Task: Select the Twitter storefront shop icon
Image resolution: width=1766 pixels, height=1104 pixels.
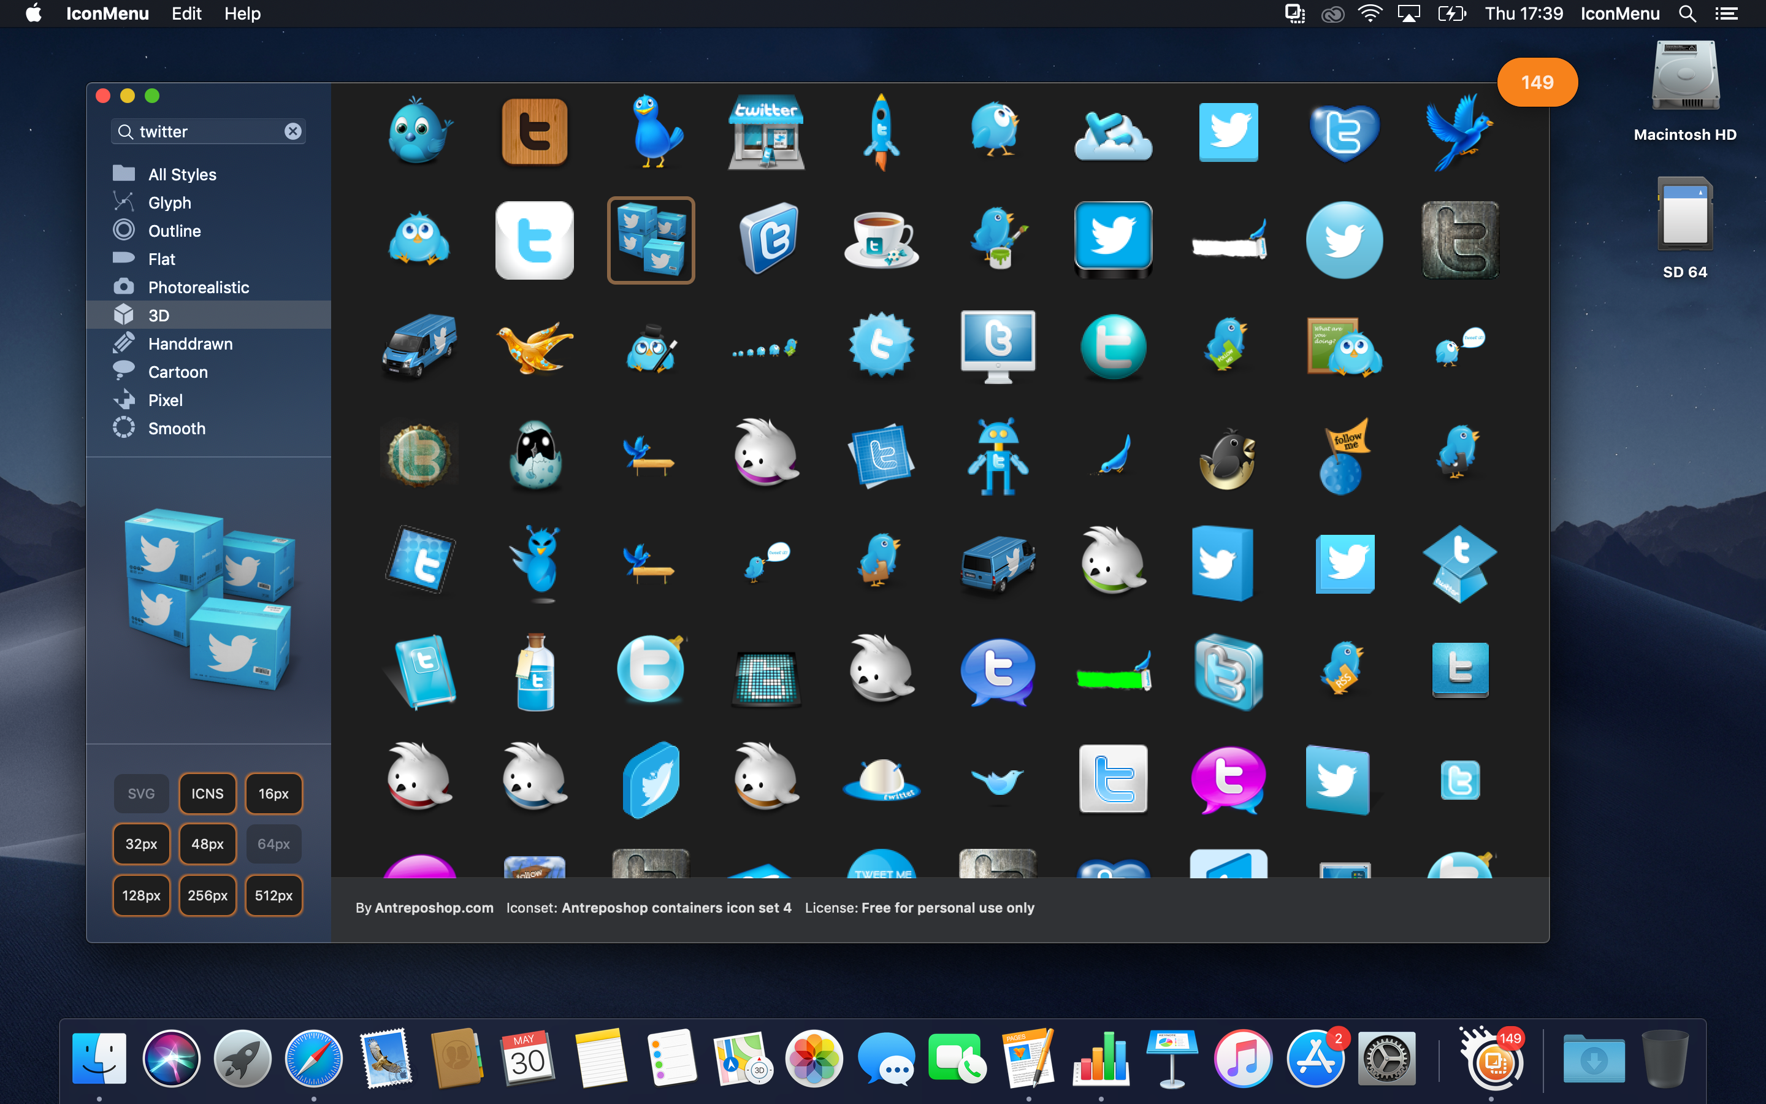Action: pyautogui.click(x=766, y=131)
